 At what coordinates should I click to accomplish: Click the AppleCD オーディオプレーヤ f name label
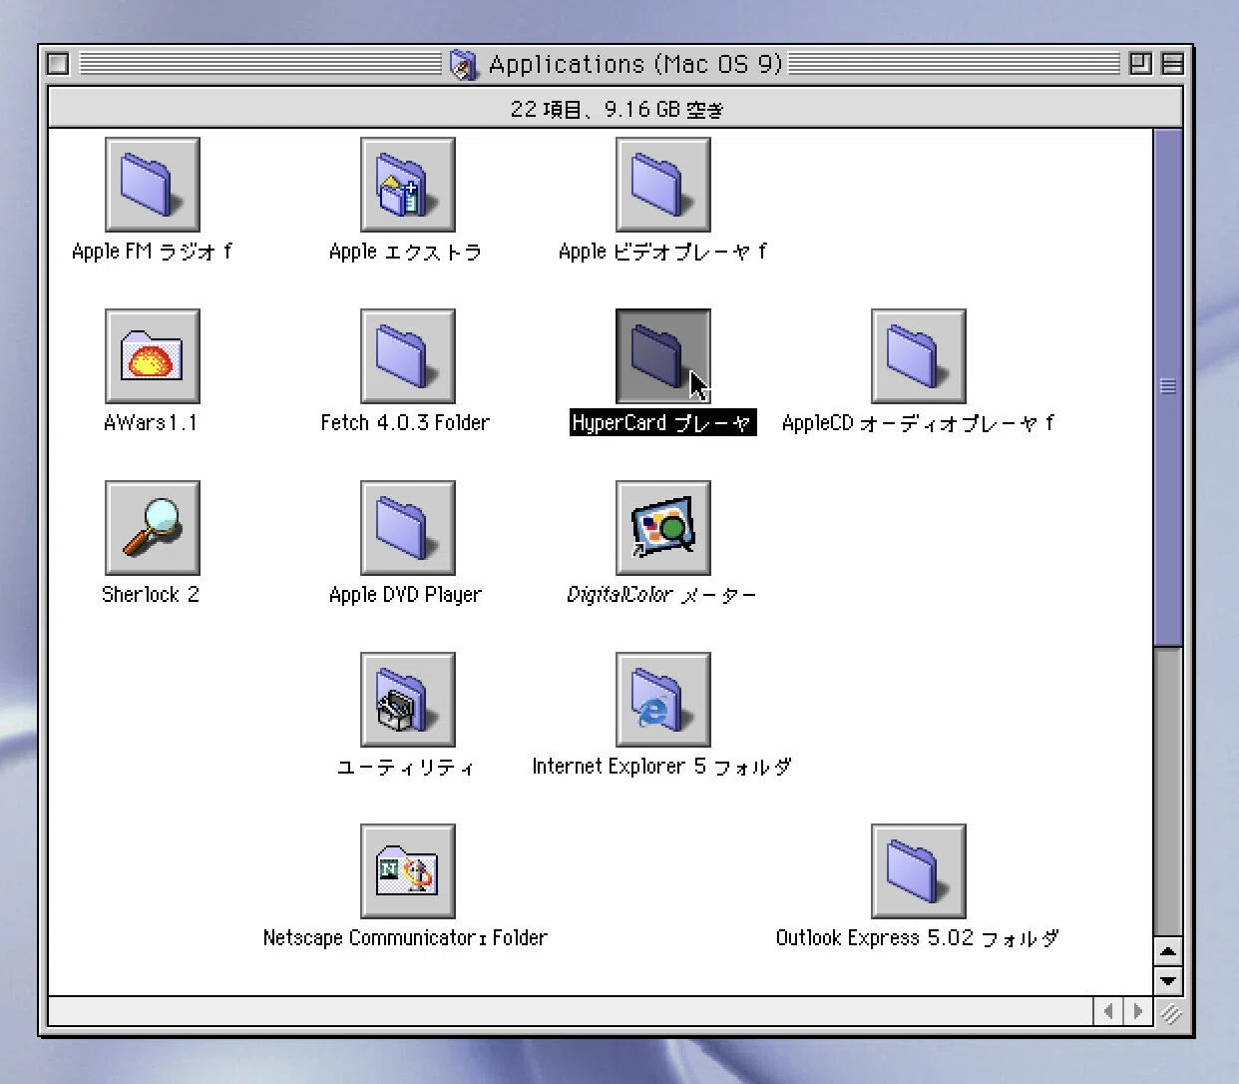tap(918, 423)
